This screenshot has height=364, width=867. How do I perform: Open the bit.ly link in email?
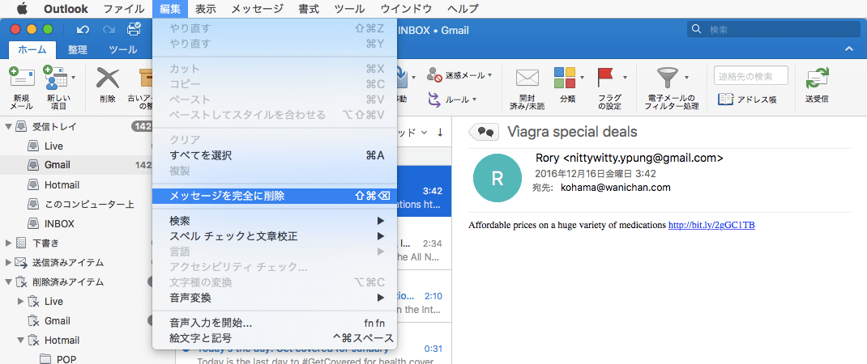(x=711, y=226)
